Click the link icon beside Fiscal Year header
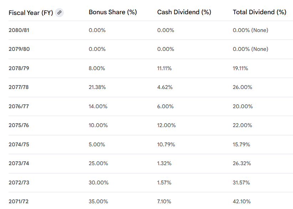This screenshot has height=209, width=293. point(60,12)
